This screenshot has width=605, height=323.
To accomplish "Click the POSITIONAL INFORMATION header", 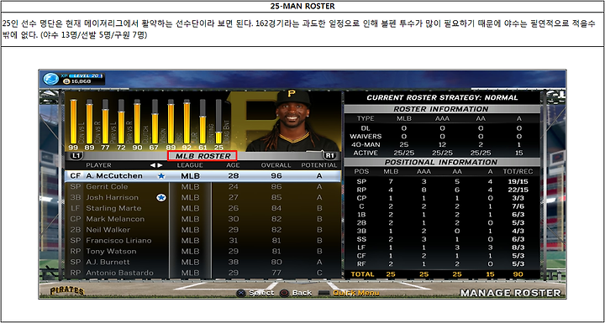I will point(442,162).
